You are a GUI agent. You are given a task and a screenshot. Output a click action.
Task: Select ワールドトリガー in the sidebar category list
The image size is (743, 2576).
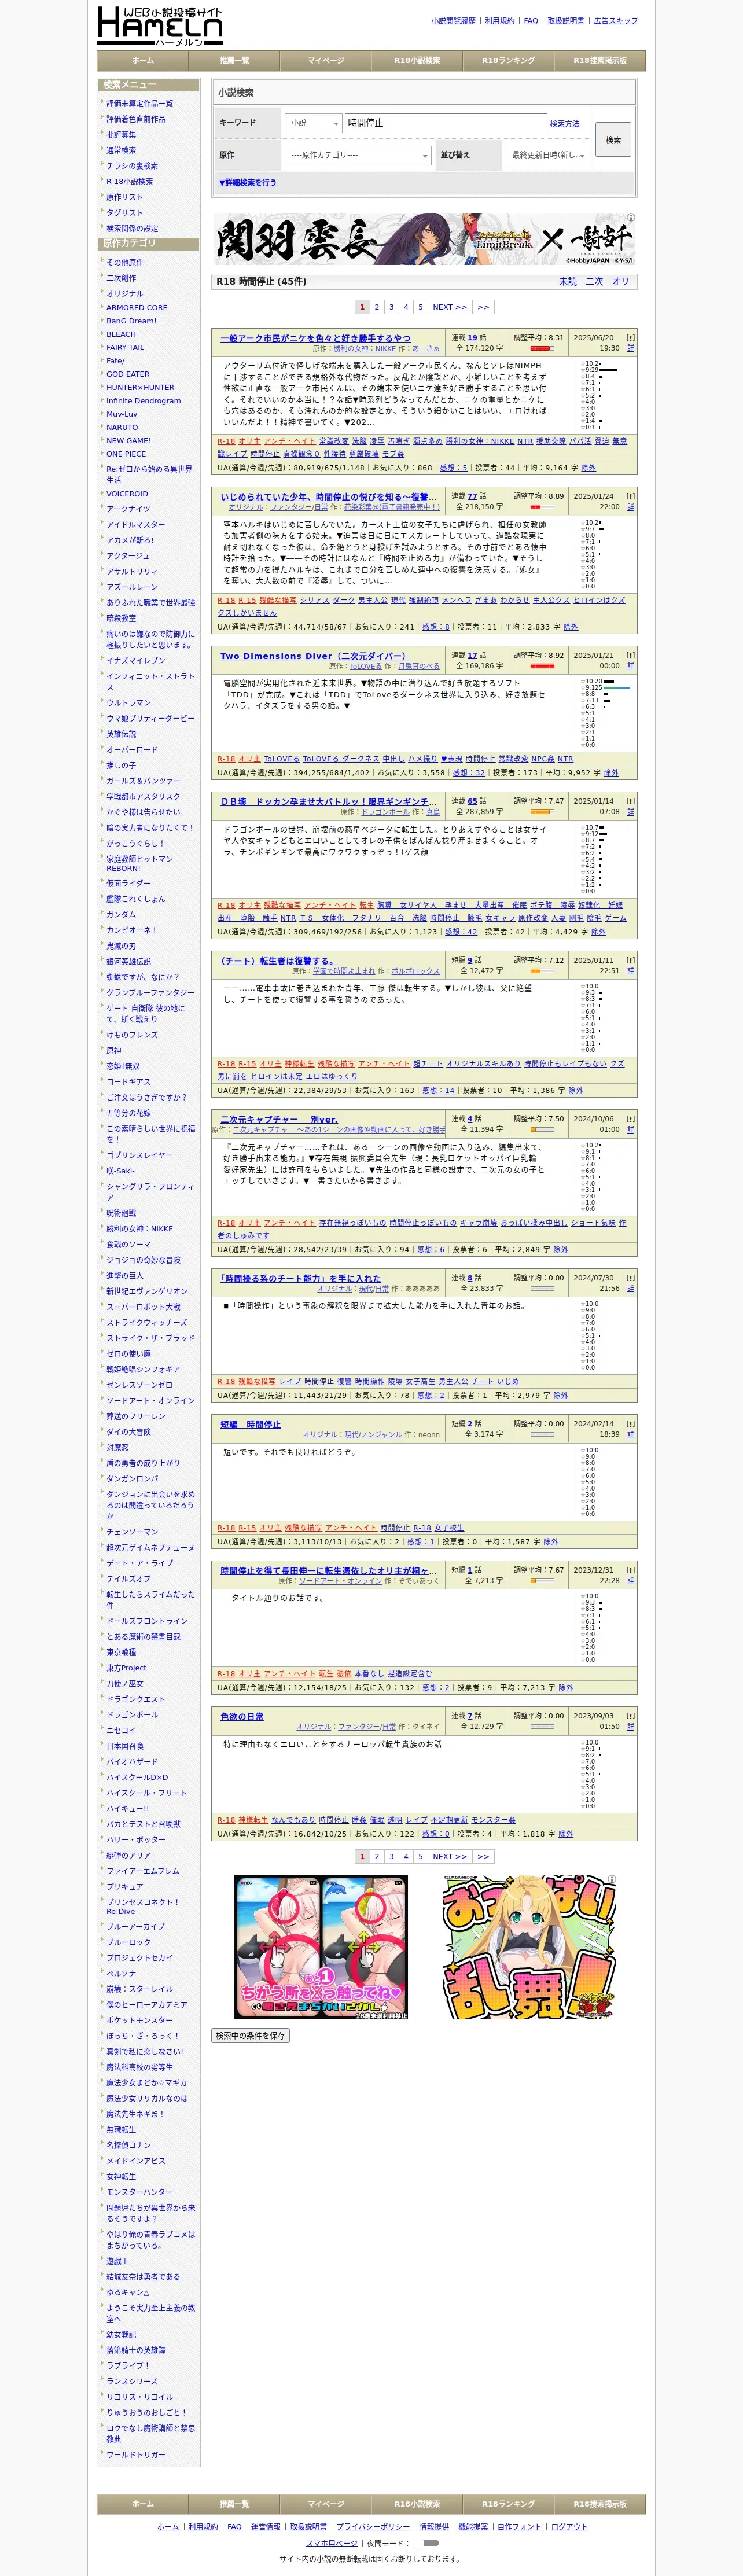point(136,2454)
